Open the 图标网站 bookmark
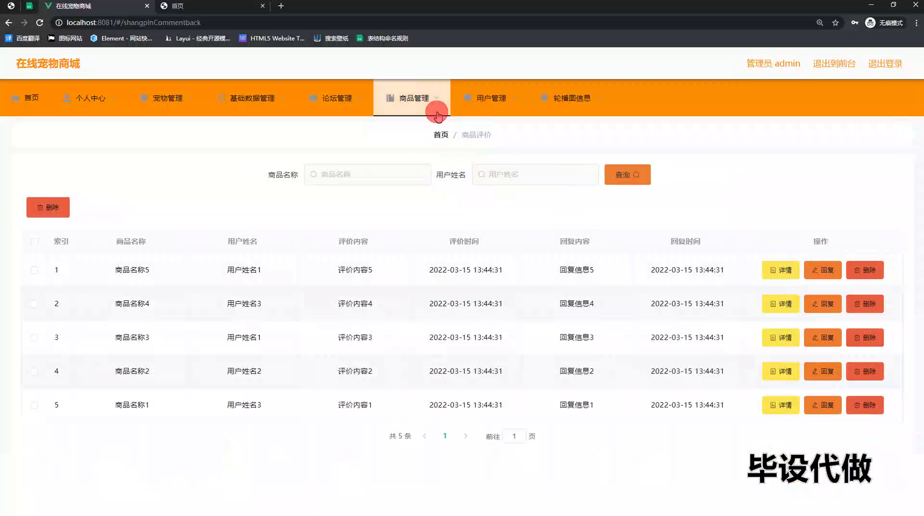This screenshot has width=924, height=516. 65,38
